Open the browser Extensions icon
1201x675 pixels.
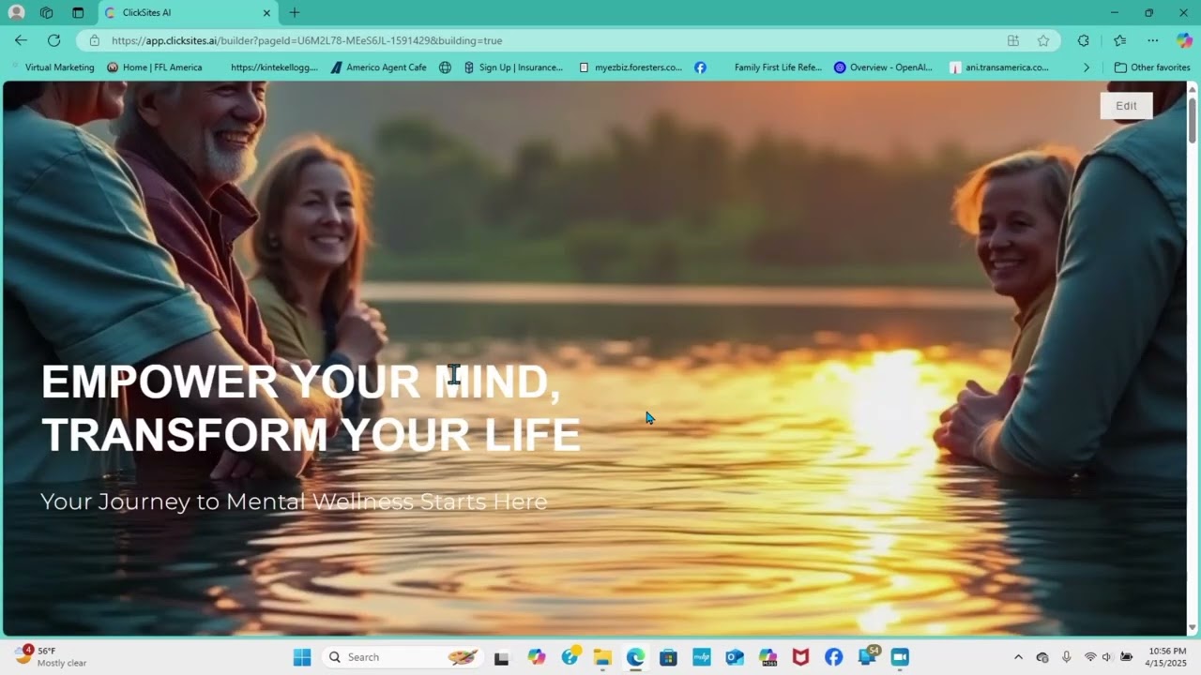(1084, 40)
